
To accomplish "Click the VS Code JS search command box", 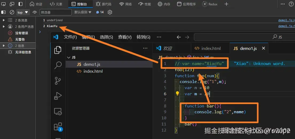I will (x=244, y=37).
